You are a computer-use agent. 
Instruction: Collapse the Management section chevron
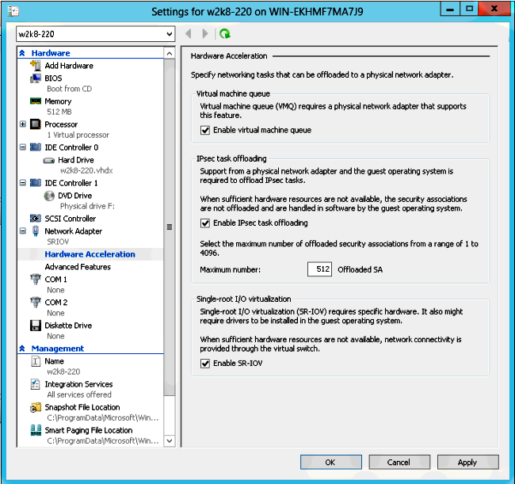point(22,349)
